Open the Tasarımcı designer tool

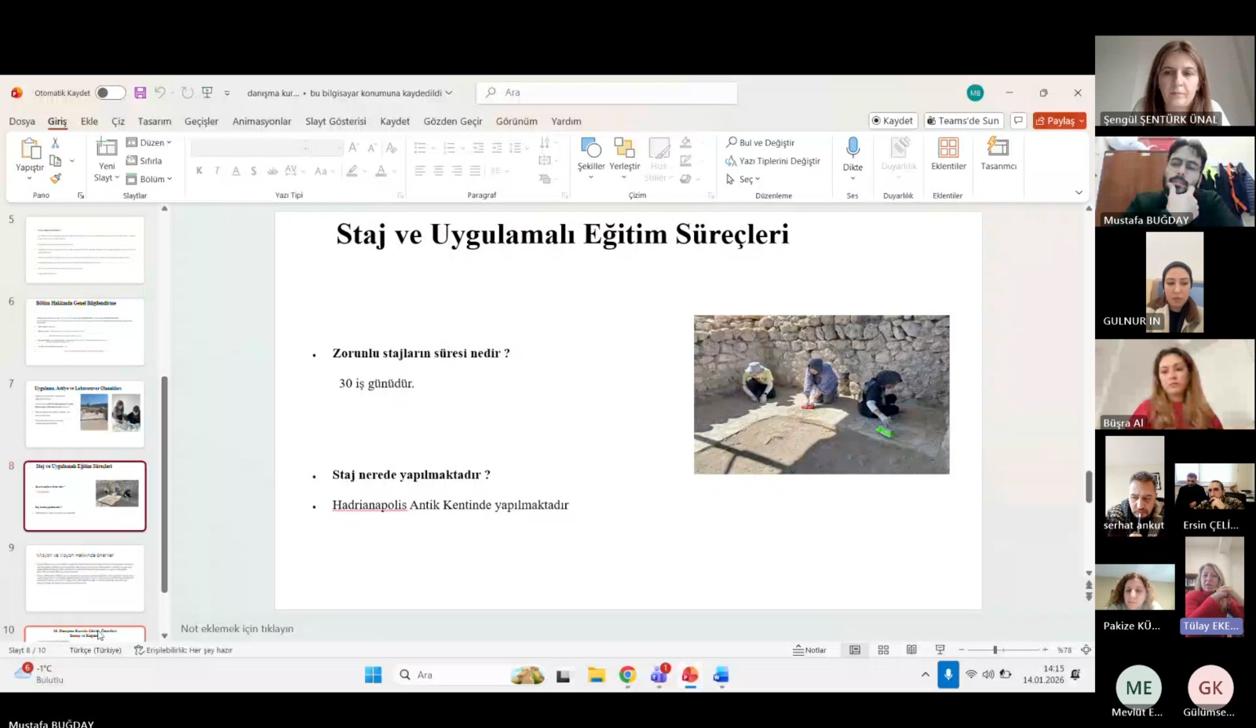998,148
